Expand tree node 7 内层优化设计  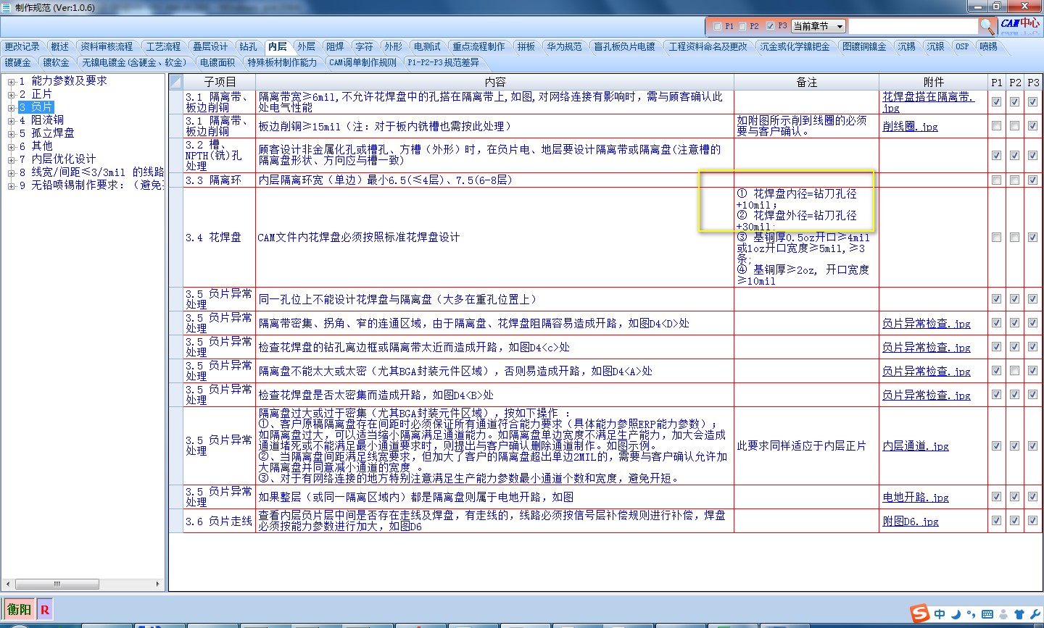12,159
